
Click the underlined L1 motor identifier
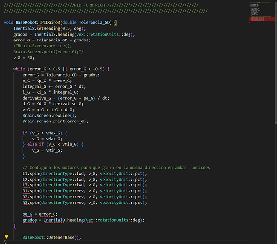coord(25,174)
